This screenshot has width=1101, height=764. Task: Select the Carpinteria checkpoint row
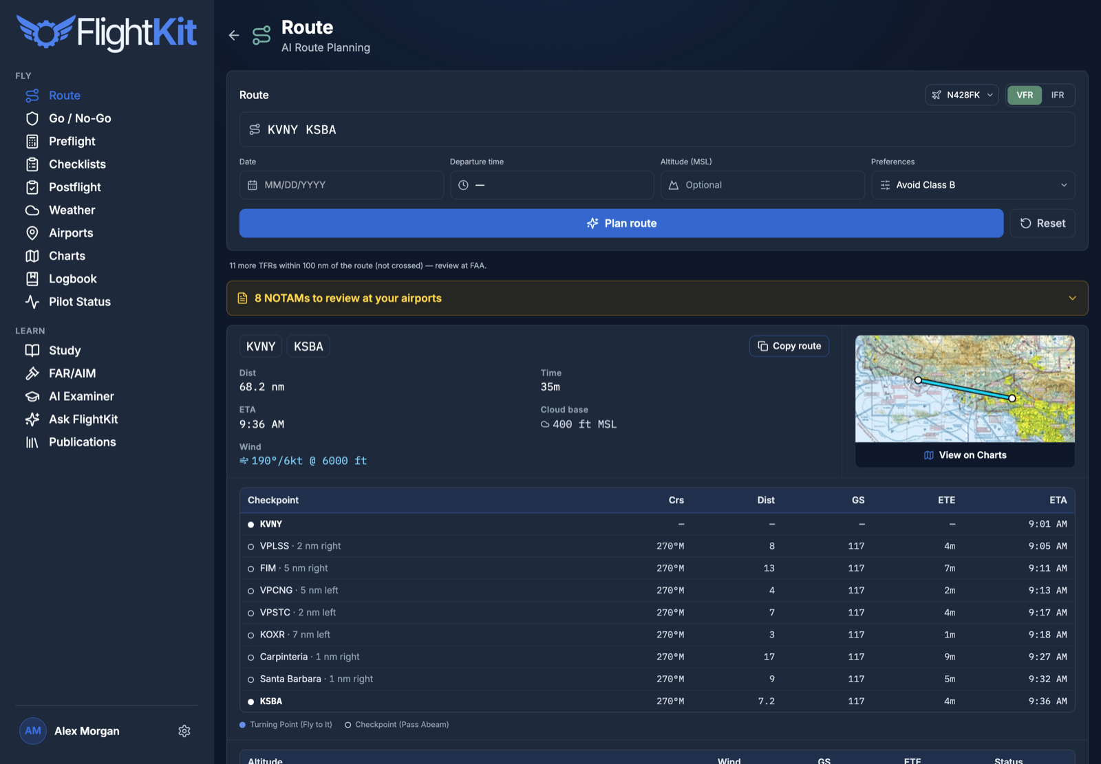657,657
